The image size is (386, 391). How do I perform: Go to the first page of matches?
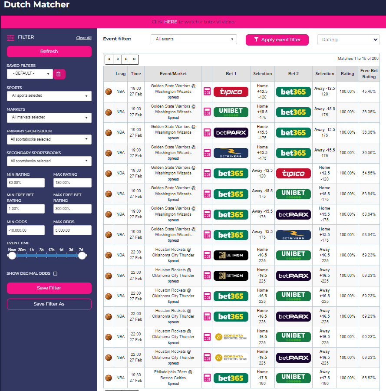click(x=109, y=59)
